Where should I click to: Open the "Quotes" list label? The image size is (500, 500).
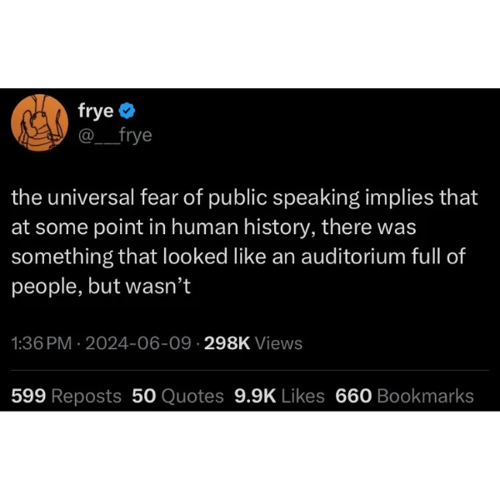pyautogui.click(x=192, y=397)
